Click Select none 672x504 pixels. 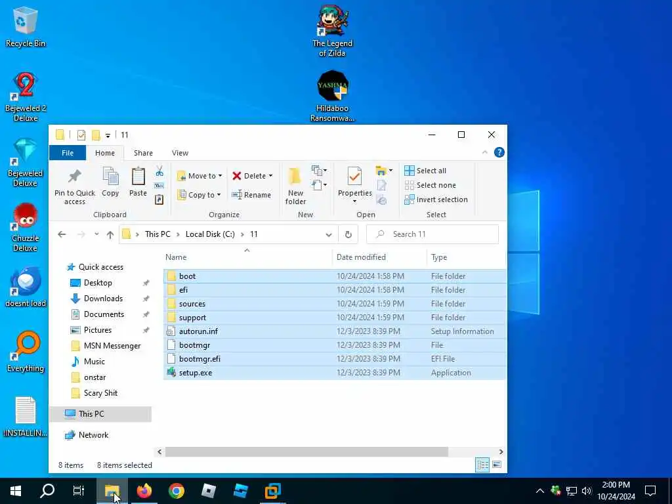point(430,185)
